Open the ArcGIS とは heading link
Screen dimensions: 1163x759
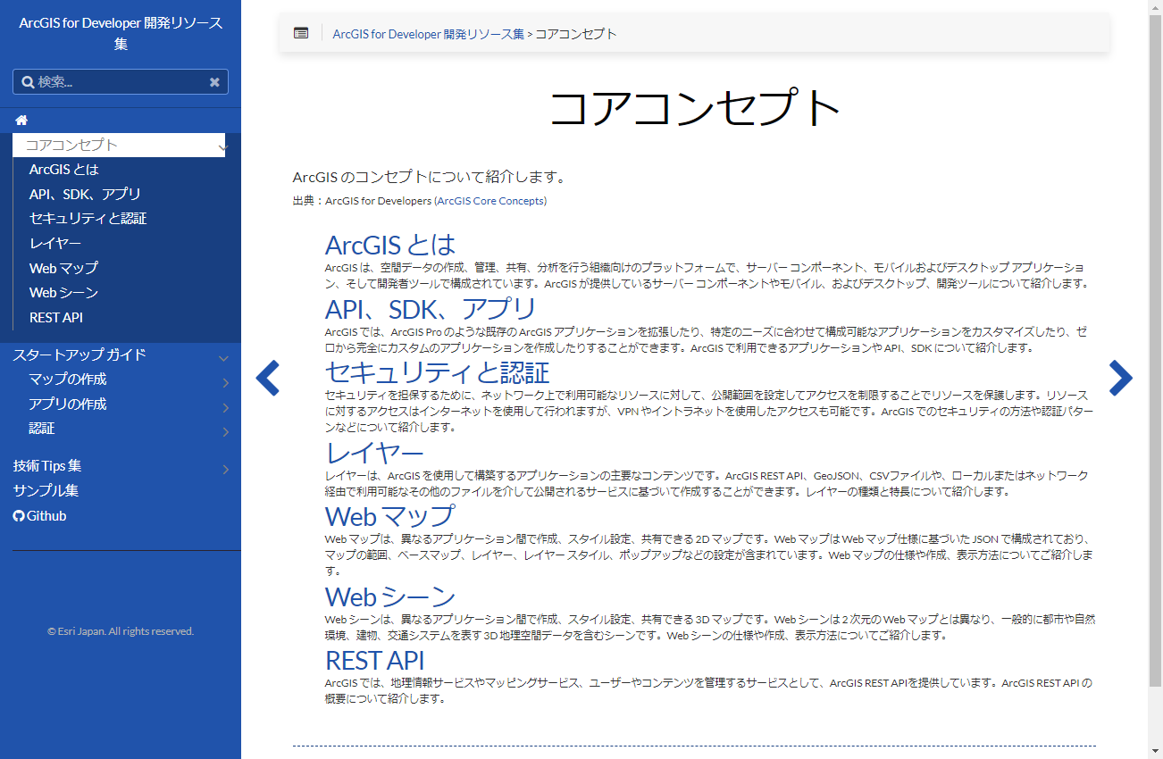click(390, 245)
